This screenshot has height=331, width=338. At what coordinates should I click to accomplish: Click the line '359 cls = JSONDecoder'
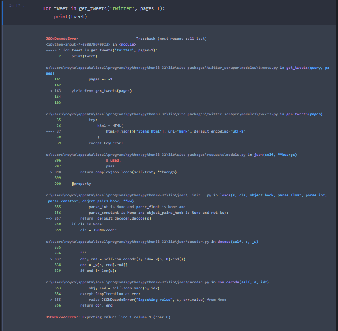pyautogui.click(x=86, y=230)
